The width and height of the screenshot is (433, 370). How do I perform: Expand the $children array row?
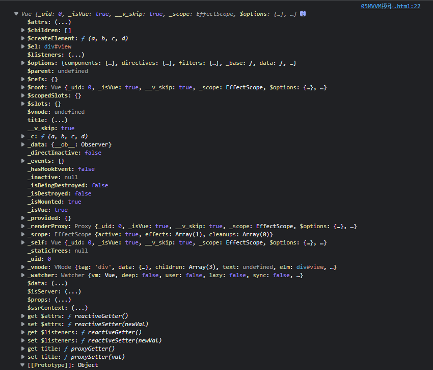[23, 30]
